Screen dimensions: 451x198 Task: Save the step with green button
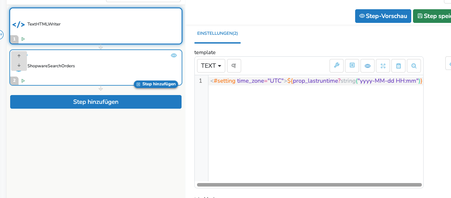pyautogui.click(x=432, y=16)
